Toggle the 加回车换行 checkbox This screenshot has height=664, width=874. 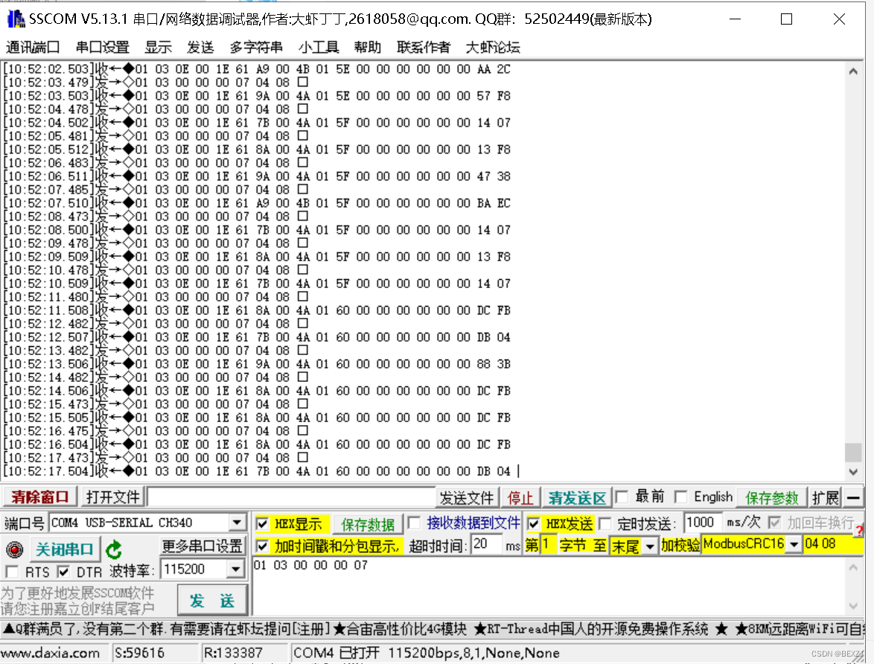774,523
